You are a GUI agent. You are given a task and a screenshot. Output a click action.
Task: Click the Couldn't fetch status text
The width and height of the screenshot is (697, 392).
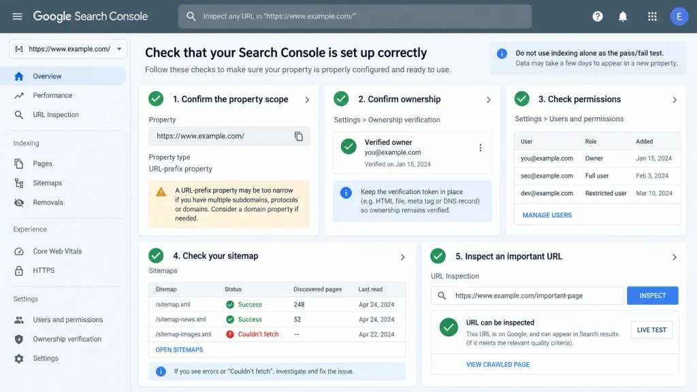coord(258,334)
